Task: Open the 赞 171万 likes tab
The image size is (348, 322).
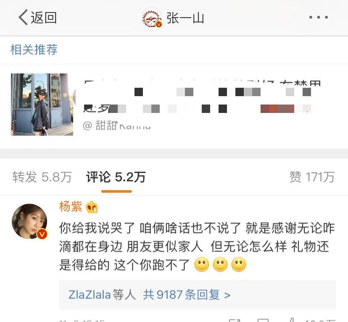Action: 312,177
